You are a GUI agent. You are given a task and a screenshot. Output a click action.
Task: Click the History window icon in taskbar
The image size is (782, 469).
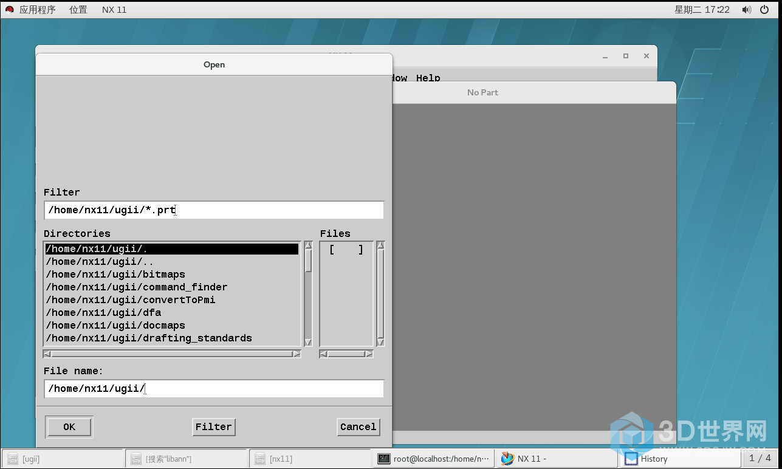tap(631, 459)
